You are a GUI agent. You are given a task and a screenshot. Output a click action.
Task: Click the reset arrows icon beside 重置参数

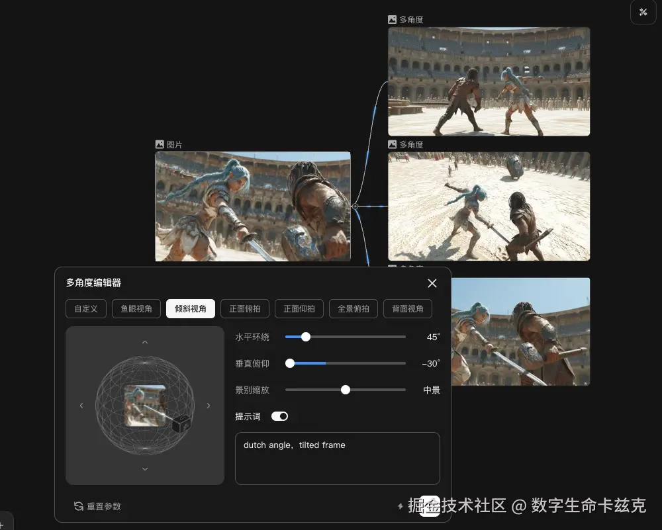coord(79,506)
